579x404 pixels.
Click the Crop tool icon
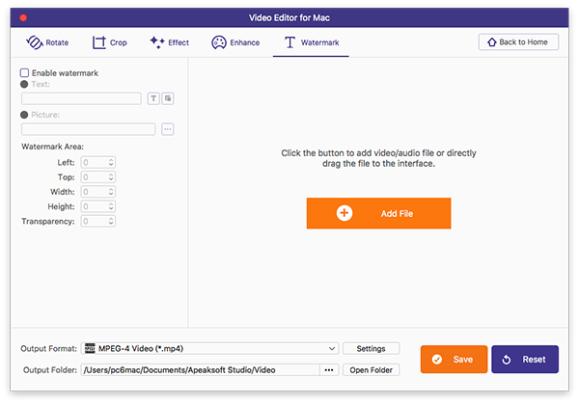click(x=98, y=42)
